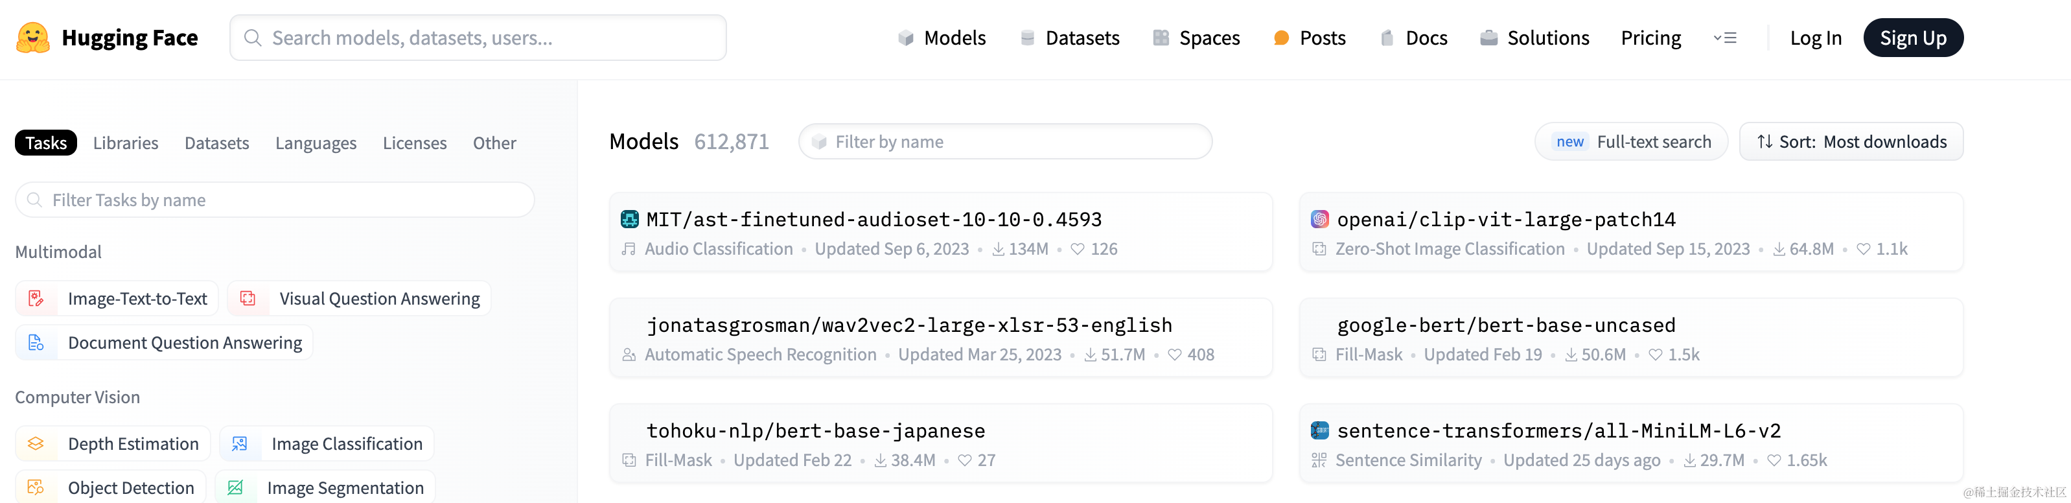The image size is (2071, 503).
Task: Click the Hugging Face emoji logo
Action: [x=33, y=38]
